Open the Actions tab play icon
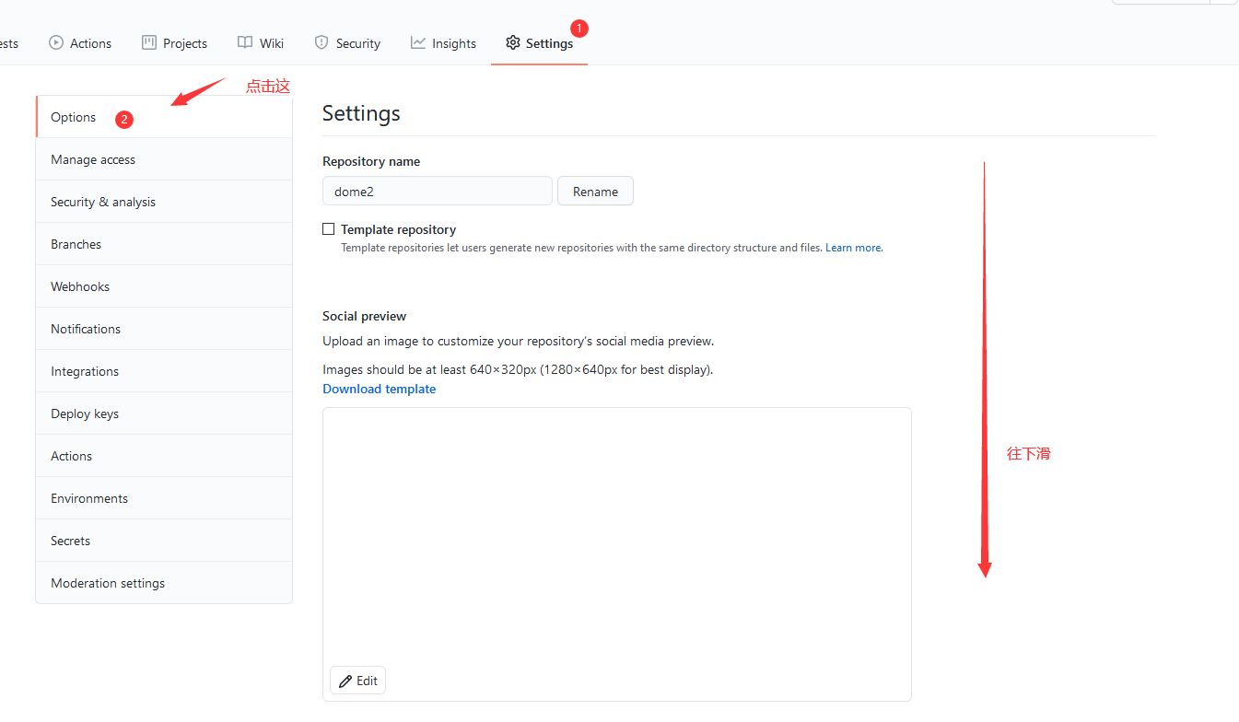 tap(56, 42)
